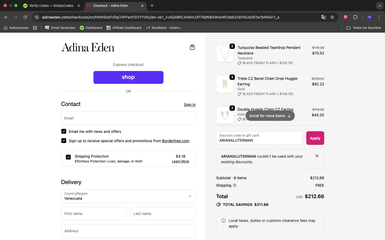Click the browser back arrow

coord(6,17)
